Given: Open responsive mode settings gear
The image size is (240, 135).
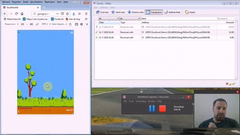Looking at the screenshot, I should pyautogui.click(x=82, y=24).
